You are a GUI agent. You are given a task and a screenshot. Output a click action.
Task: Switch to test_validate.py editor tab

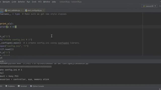coord(14,10)
